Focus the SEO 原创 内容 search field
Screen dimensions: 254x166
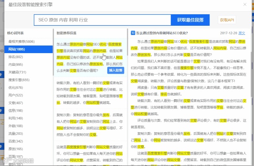point(103,20)
